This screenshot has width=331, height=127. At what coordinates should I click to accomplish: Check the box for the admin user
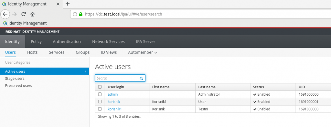tap(100, 94)
